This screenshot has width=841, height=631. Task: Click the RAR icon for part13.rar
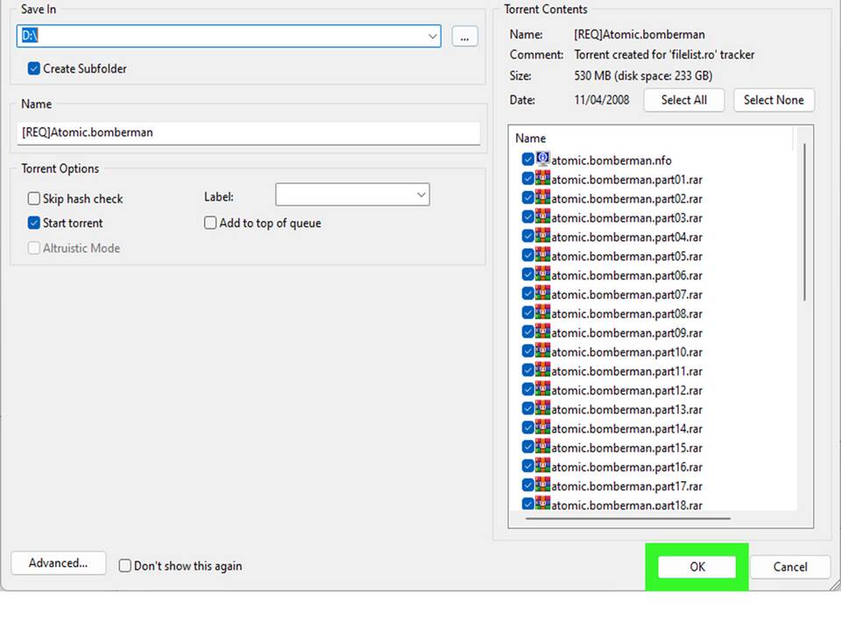[543, 408]
